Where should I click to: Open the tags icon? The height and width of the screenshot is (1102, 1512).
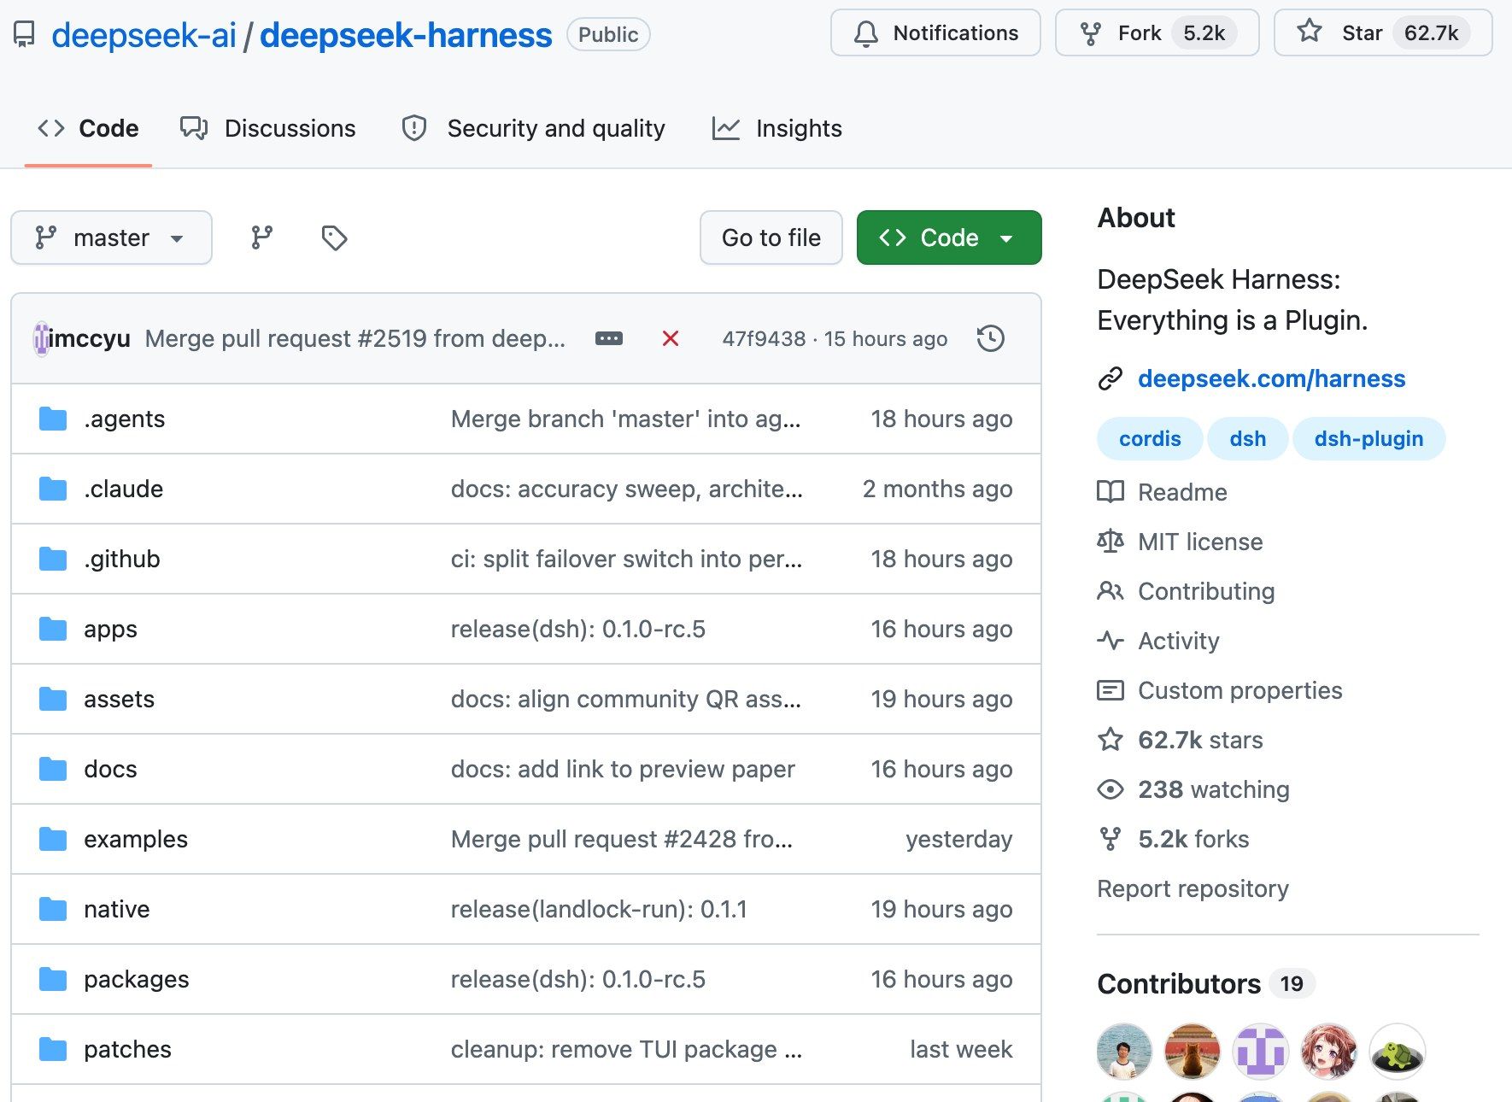[x=334, y=237]
